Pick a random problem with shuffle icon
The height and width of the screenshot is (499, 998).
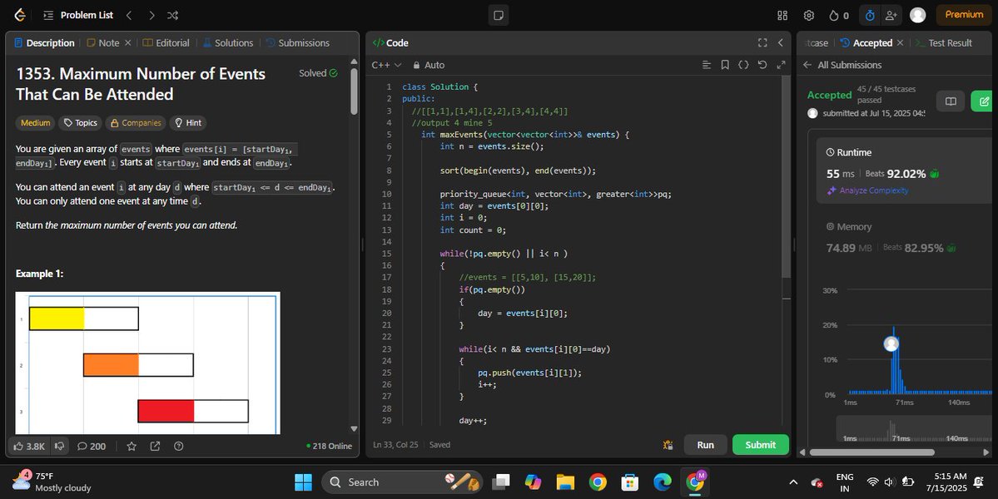coord(172,15)
